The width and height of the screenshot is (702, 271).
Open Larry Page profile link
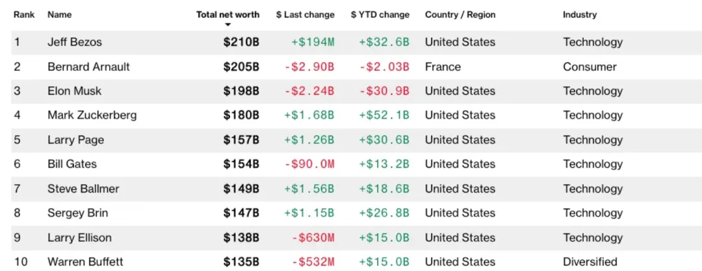coord(75,140)
